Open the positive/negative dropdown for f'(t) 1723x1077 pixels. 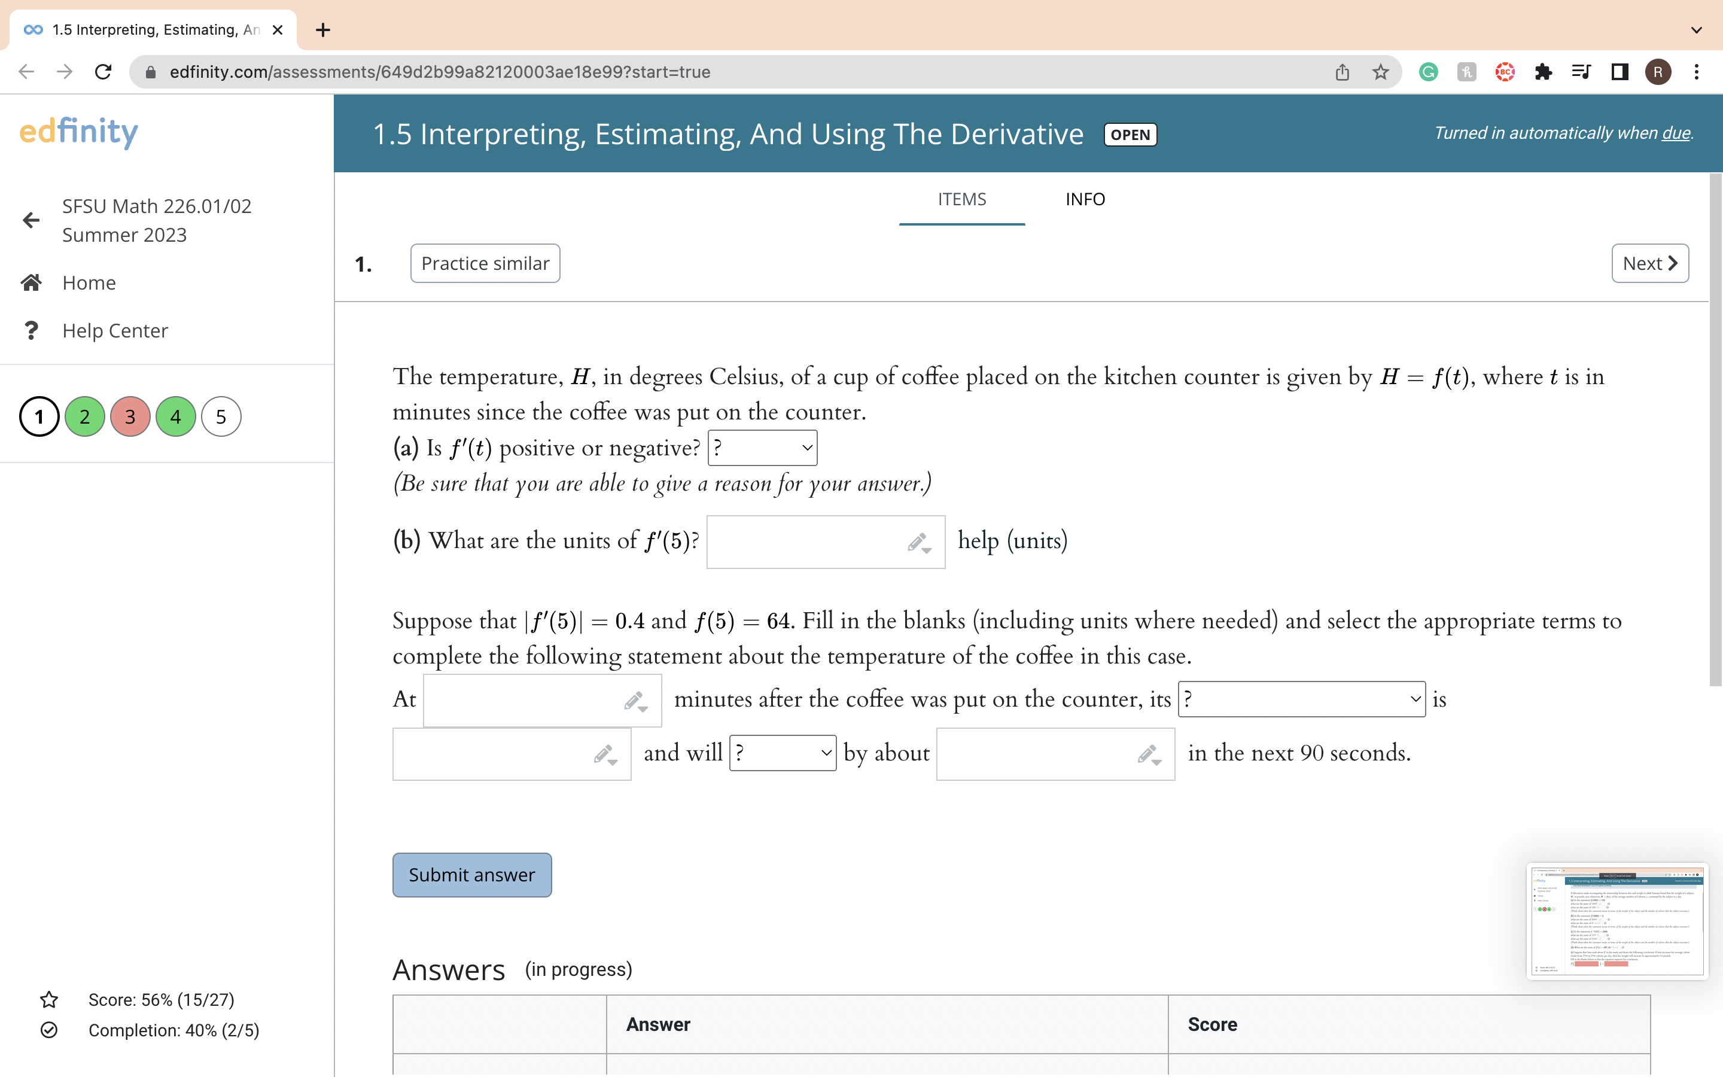coord(762,448)
